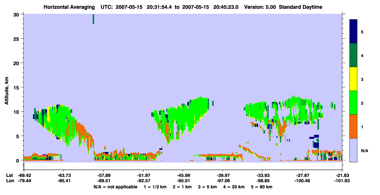This screenshot has height=195, width=380.
Task: Click legend text '3 = 5 km'
Action: coord(208,187)
